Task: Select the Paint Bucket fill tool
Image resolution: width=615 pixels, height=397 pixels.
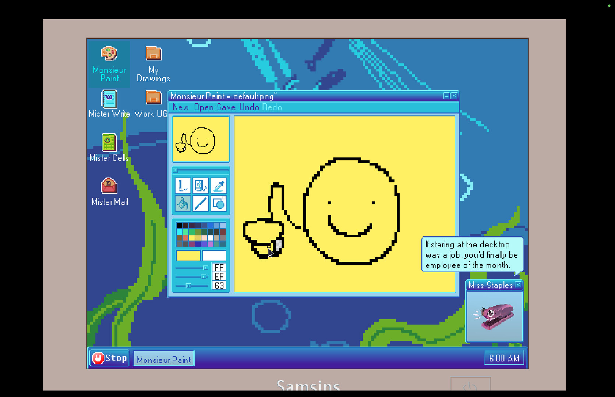Action: [x=183, y=203]
